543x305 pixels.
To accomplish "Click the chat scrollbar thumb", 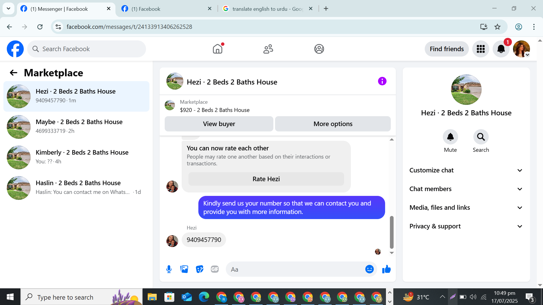I will pyautogui.click(x=392, y=232).
